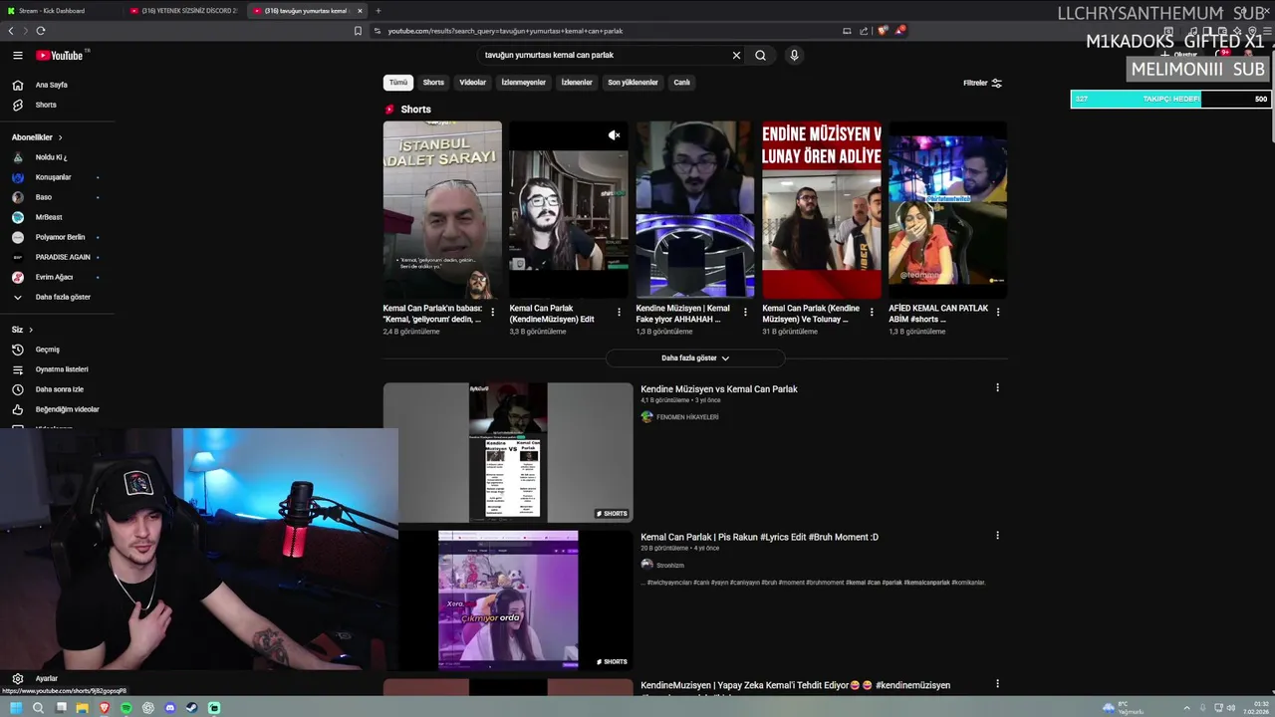
Task: Open options for Kemal Can Parlak'ın babası short
Action: click(492, 312)
